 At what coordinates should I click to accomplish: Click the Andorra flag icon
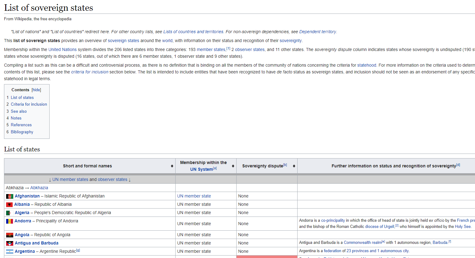point(10,221)
